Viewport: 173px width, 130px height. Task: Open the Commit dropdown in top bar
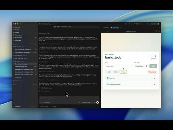tap(138, 24)
